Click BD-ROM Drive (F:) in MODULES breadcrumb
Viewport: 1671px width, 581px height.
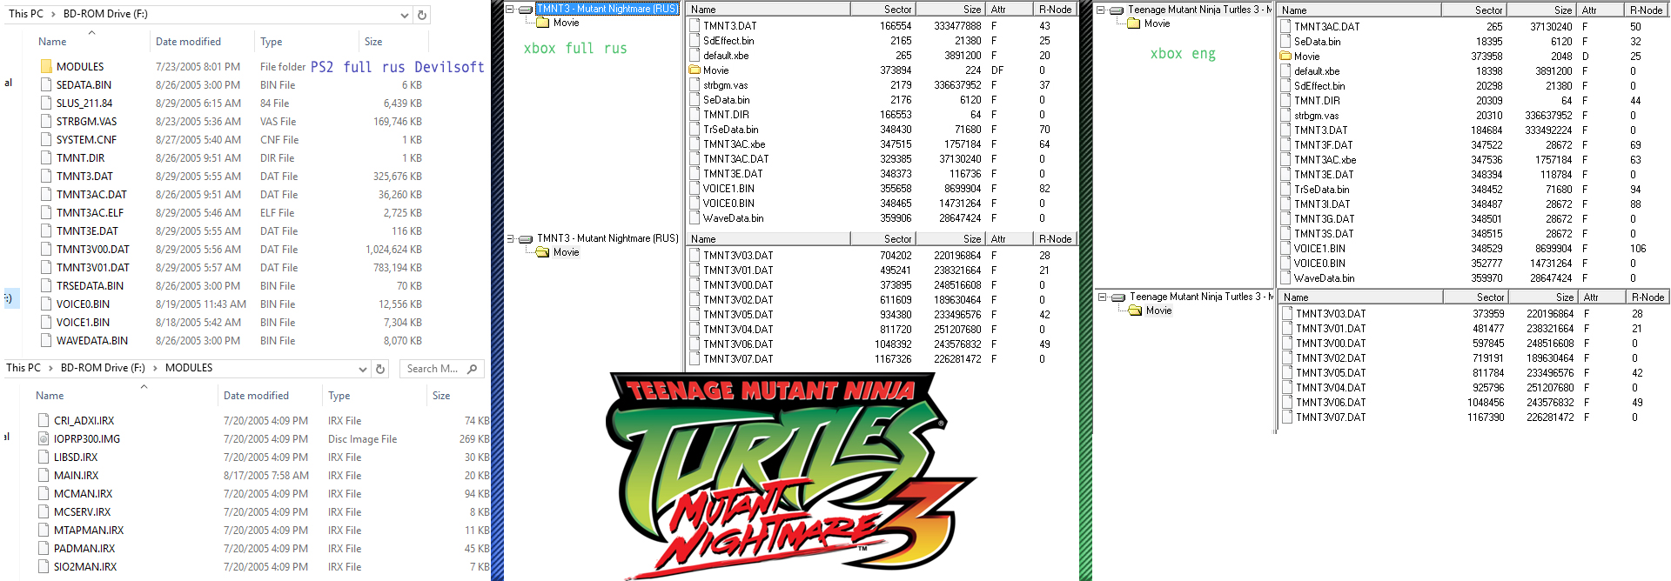coord(103,369)
